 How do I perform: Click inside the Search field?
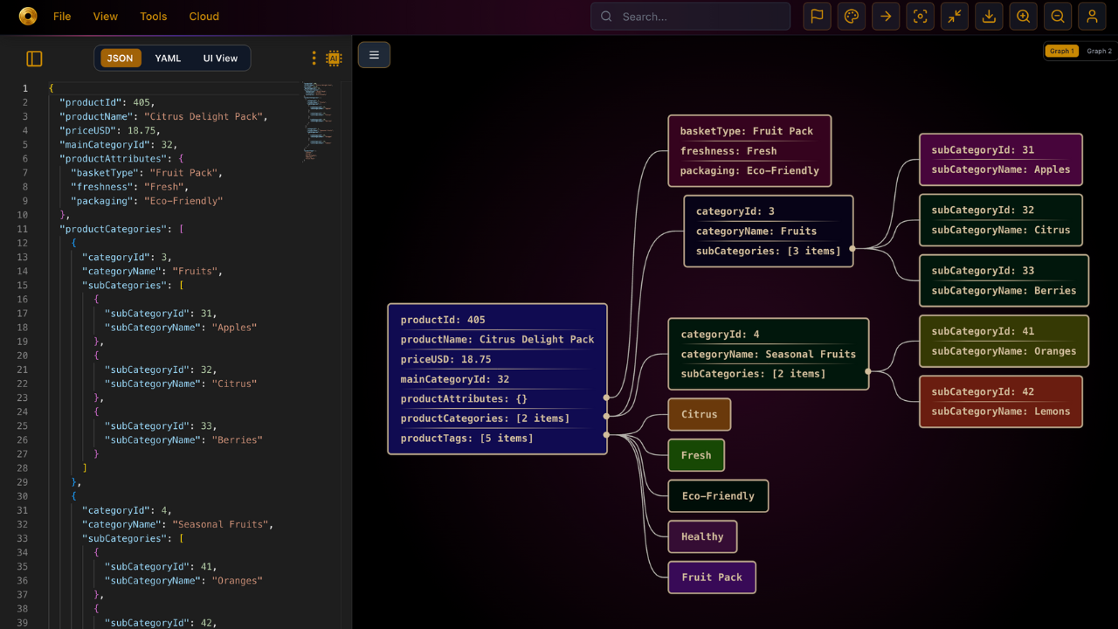pyautogui.click(x=690, y=16)
